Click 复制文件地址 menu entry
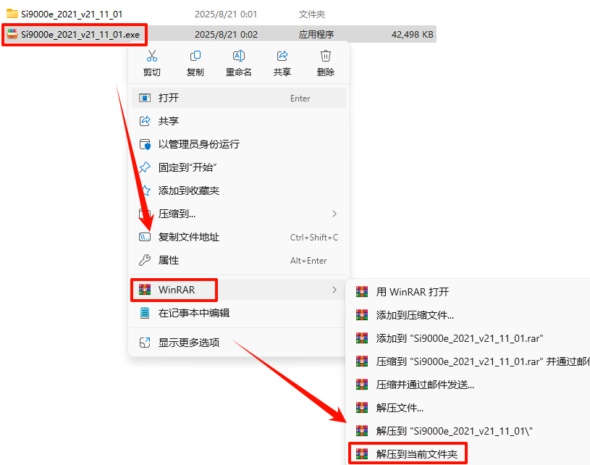Screen dimensions: 590x465 pos(239,237)
